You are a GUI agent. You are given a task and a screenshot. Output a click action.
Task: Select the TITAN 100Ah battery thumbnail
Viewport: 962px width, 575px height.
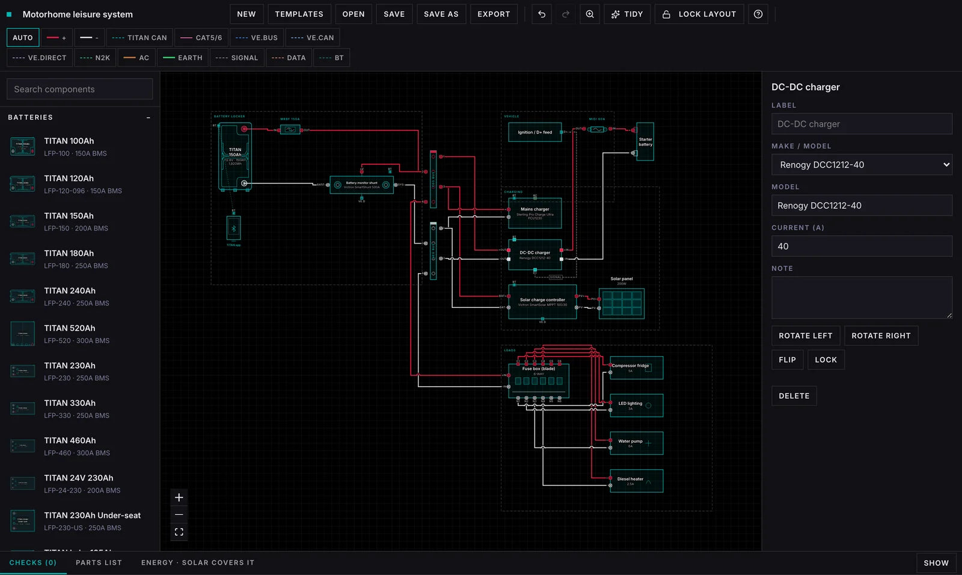23,146
